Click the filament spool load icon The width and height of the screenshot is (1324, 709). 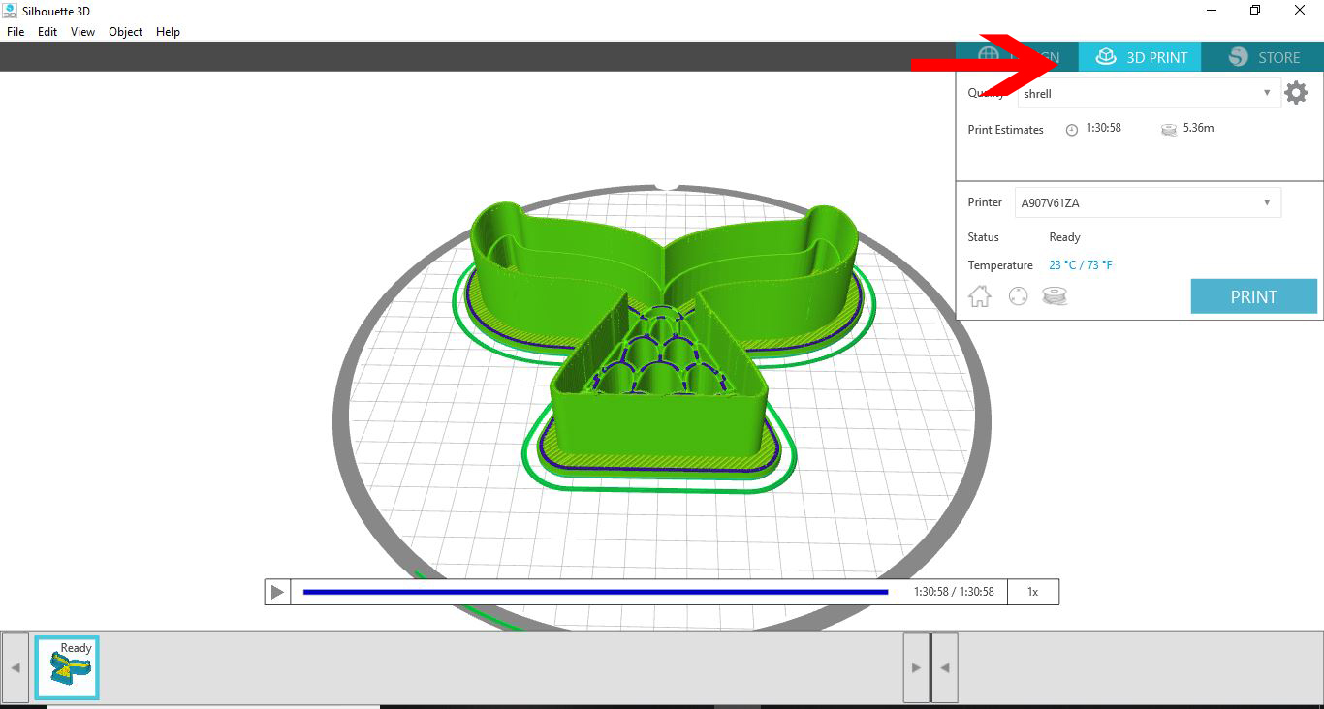pos(1055,296)
